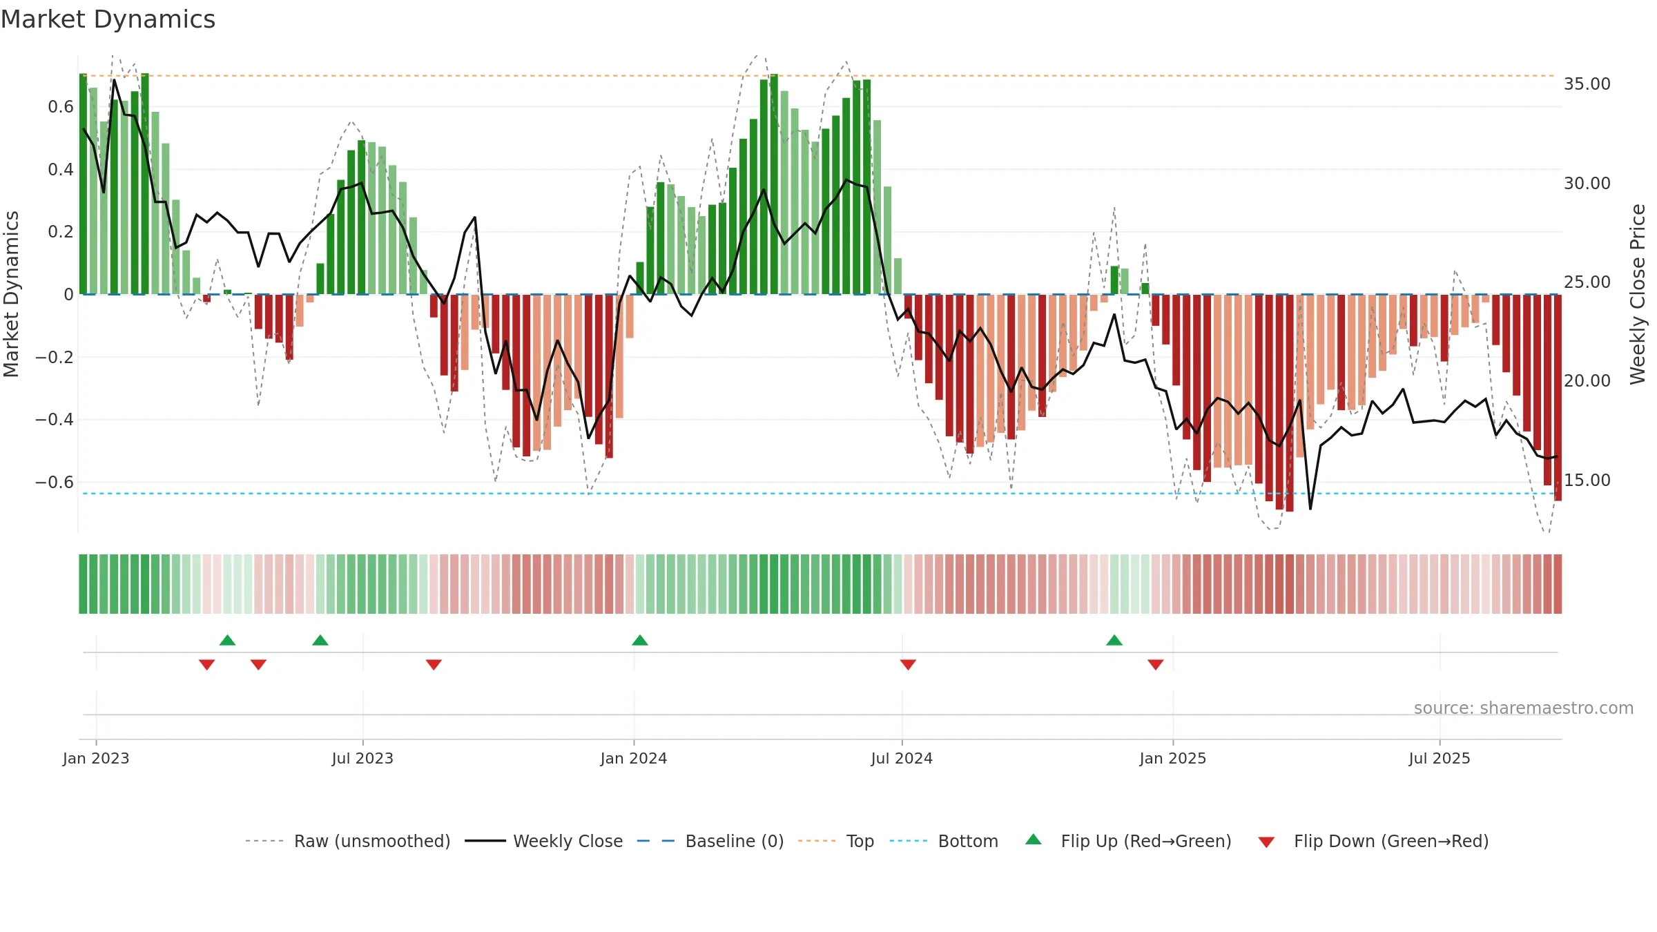Click the Jan 2023 axis label

click(x=96, y=758)
